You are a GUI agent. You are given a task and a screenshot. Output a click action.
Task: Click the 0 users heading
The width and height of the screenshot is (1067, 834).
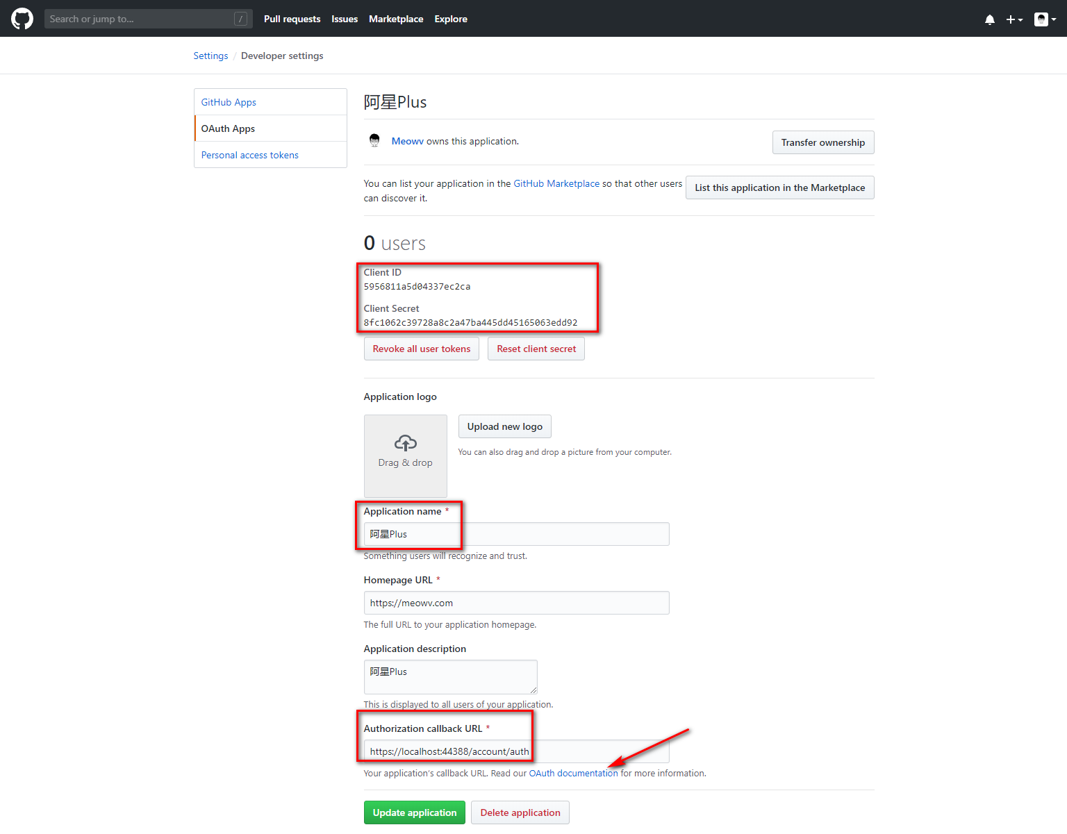[x=395, y=243]
